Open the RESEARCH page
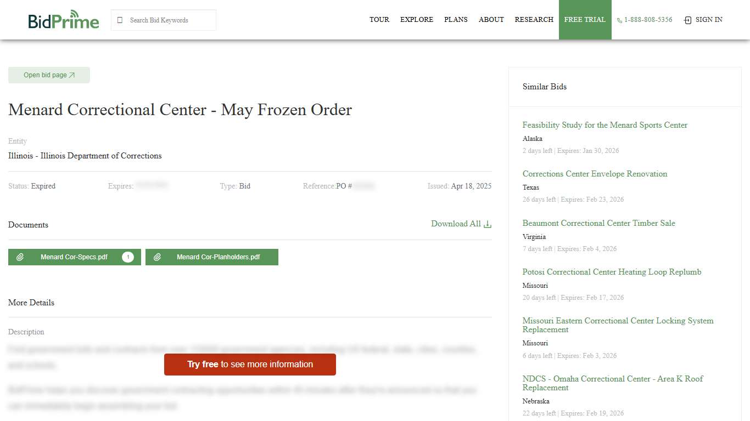The image size is (750, 421). 534,20
